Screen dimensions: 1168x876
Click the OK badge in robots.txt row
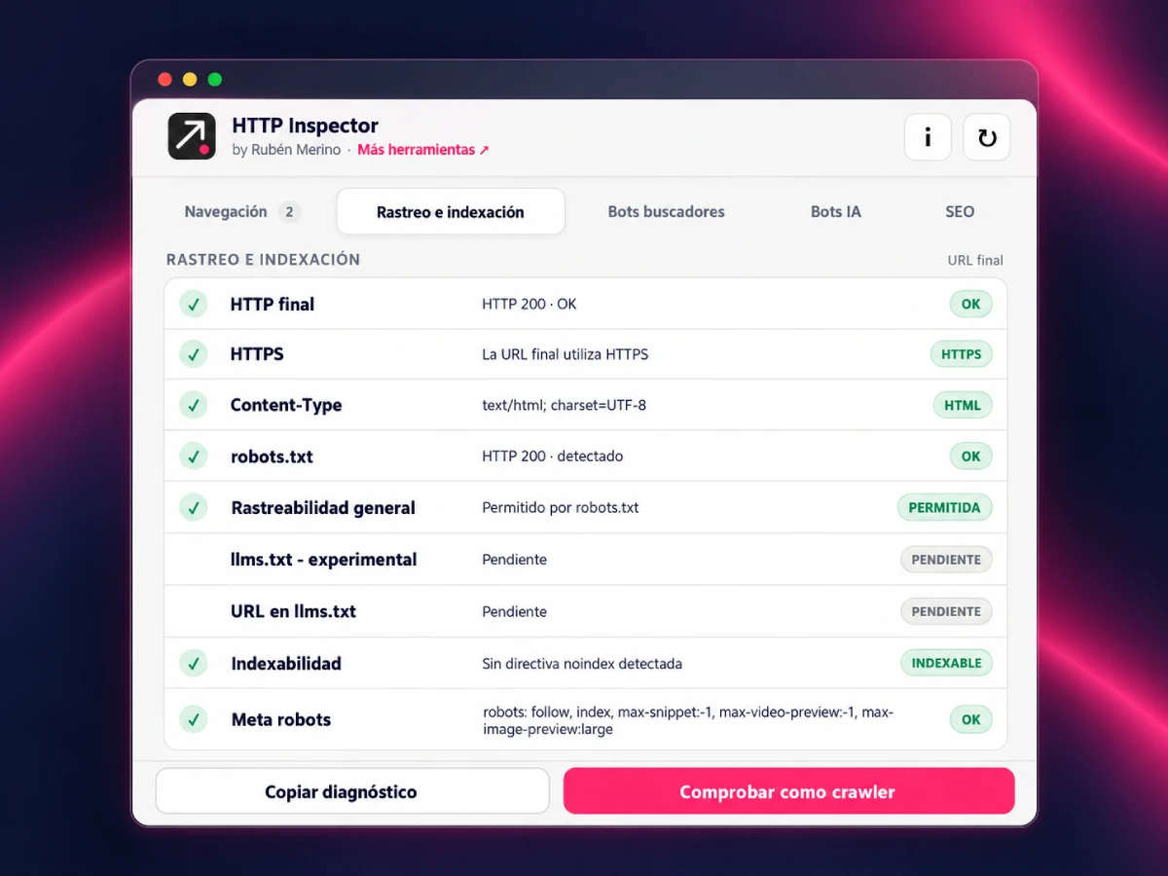(971, 456)
